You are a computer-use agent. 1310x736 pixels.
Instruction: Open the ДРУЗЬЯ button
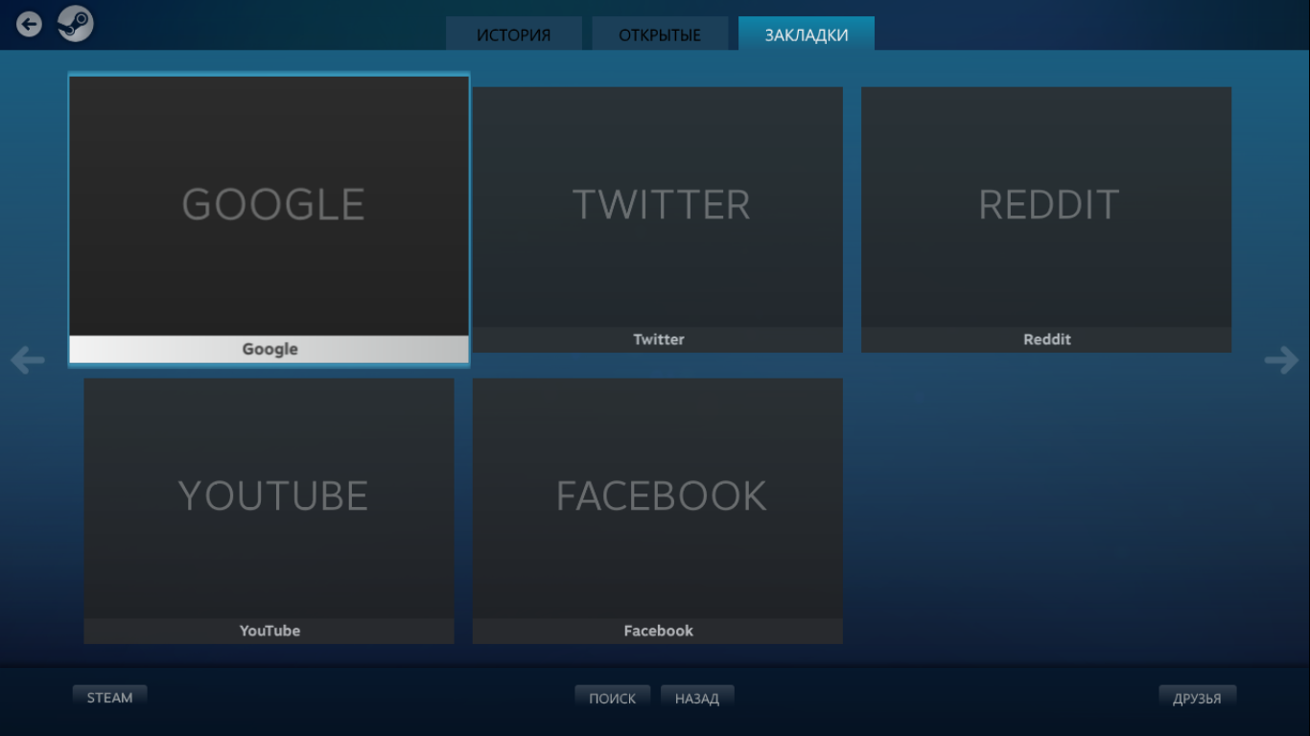click(1198, 699)
